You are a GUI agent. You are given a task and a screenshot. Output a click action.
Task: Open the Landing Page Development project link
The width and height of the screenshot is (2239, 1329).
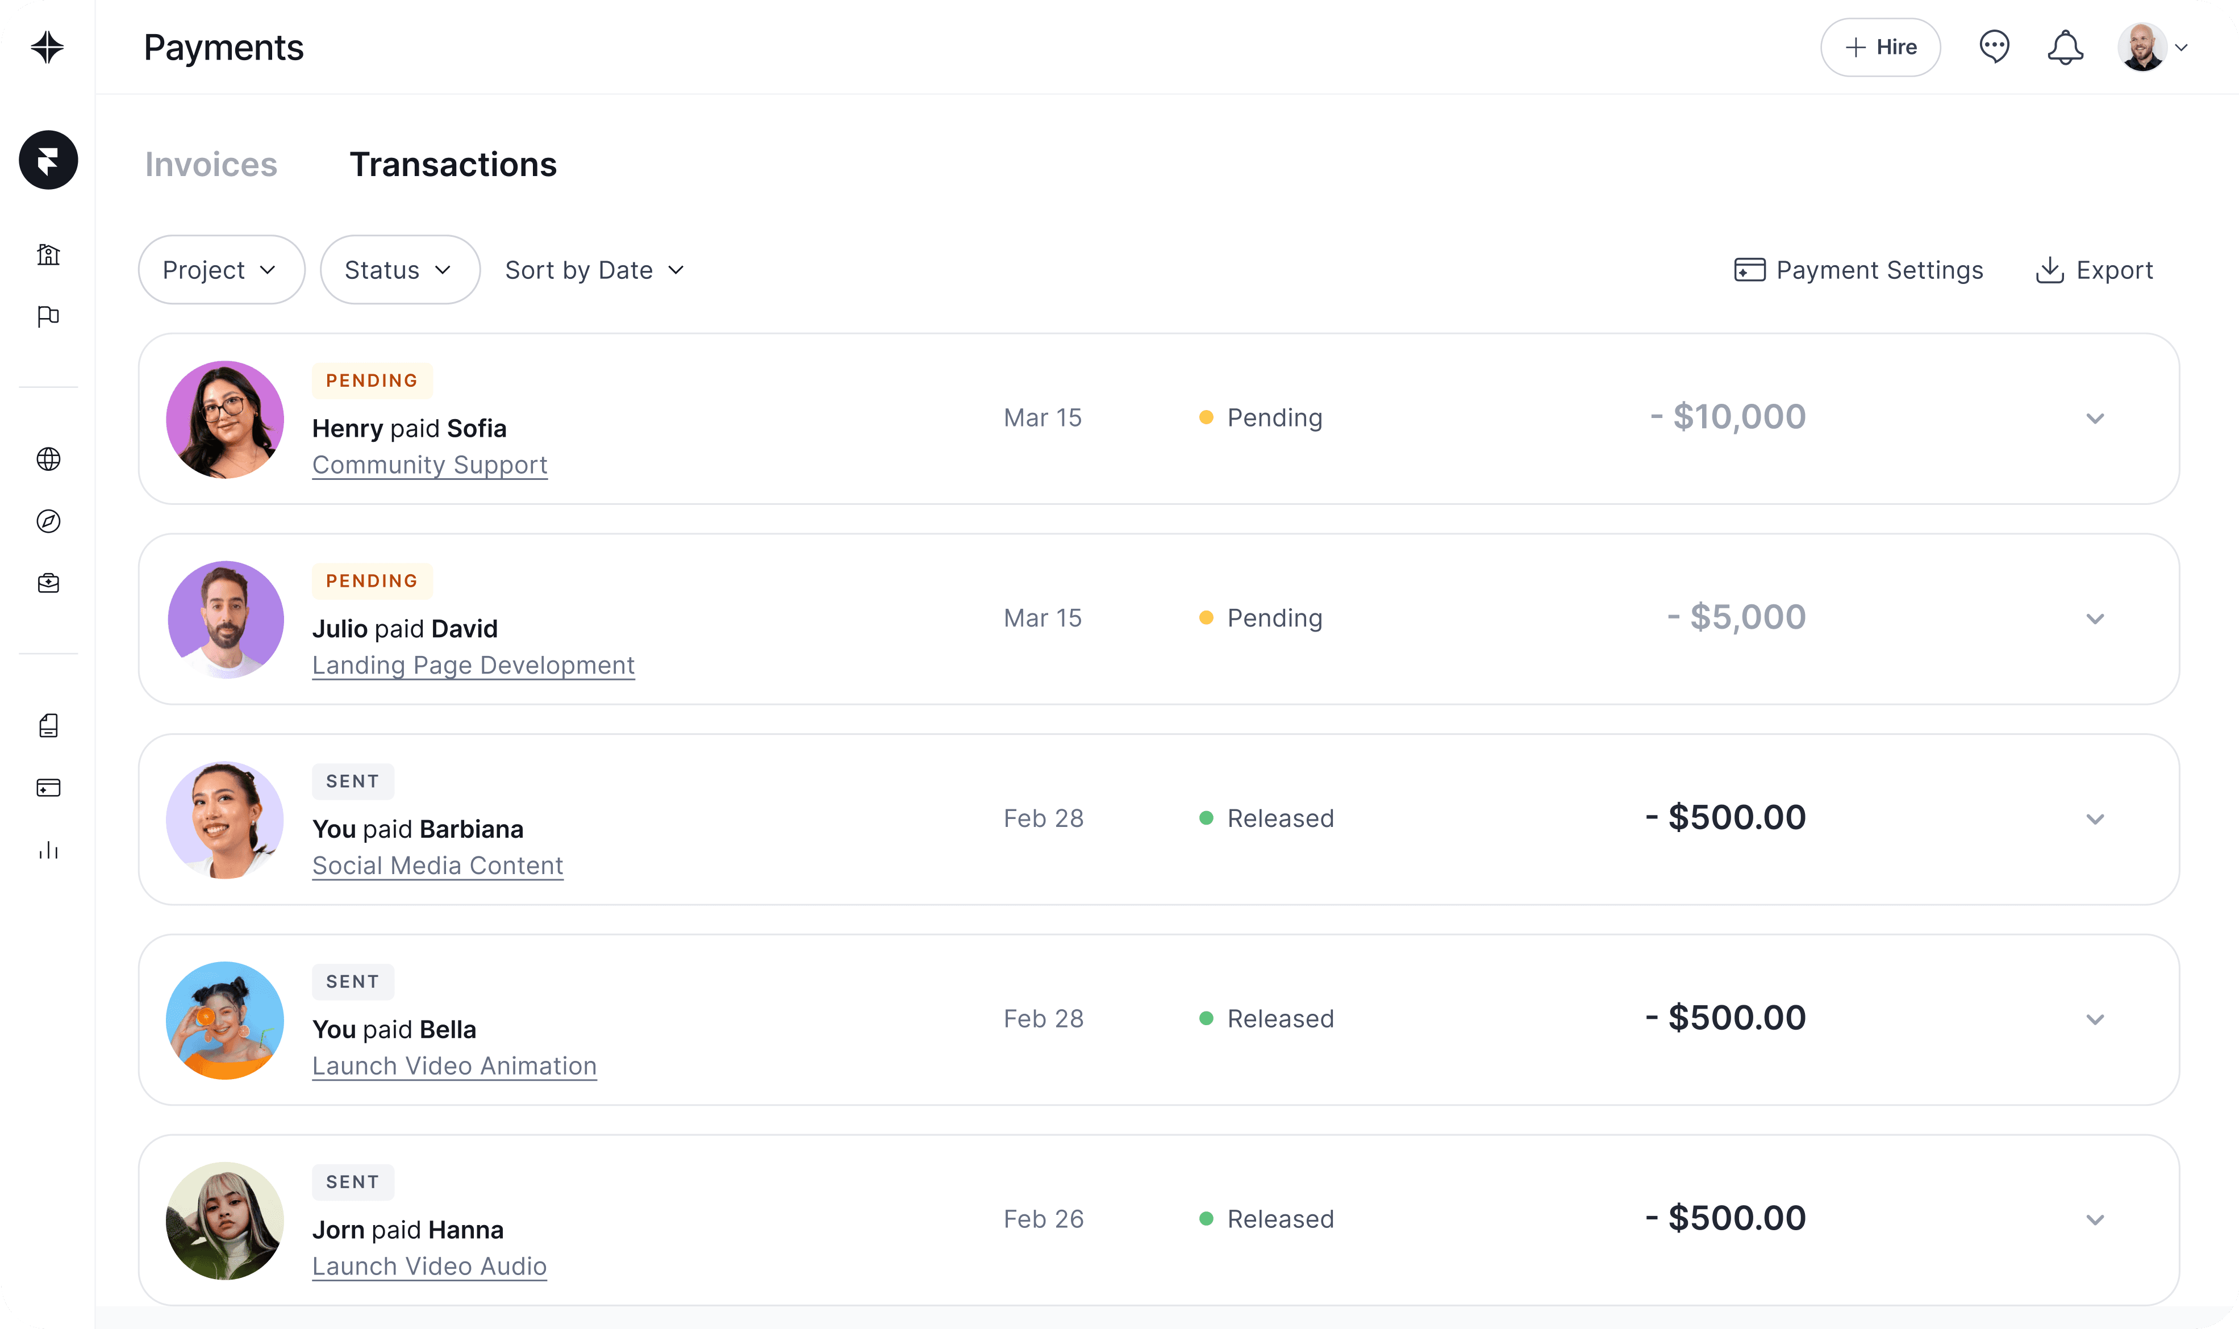[473, 666]
